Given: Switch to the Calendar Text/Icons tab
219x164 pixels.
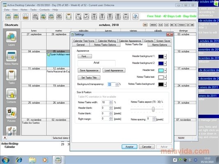Looking at the screenshot, I should pyautogui.click(x=84, y=41).
